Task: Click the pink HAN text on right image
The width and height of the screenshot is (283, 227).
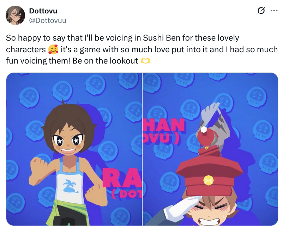Action: [x=164, y=125]
